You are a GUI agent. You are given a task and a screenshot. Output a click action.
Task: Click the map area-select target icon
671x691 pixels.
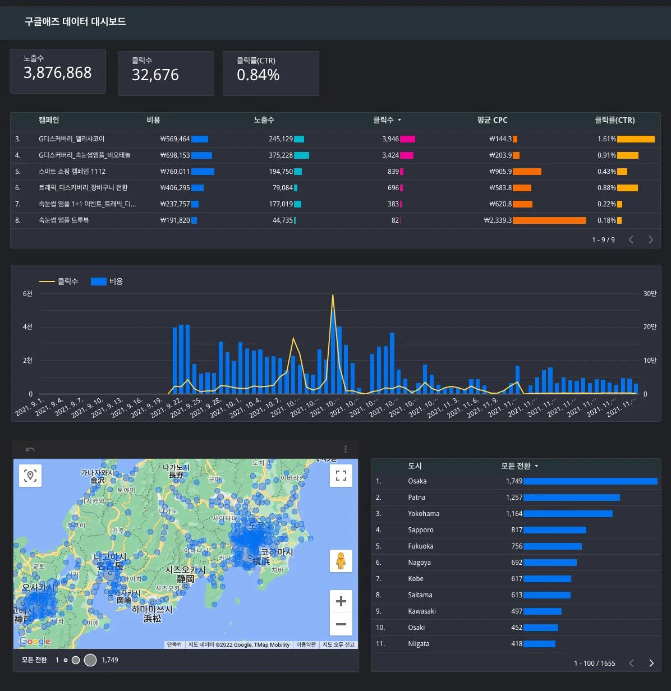click(x=30, y=476)
